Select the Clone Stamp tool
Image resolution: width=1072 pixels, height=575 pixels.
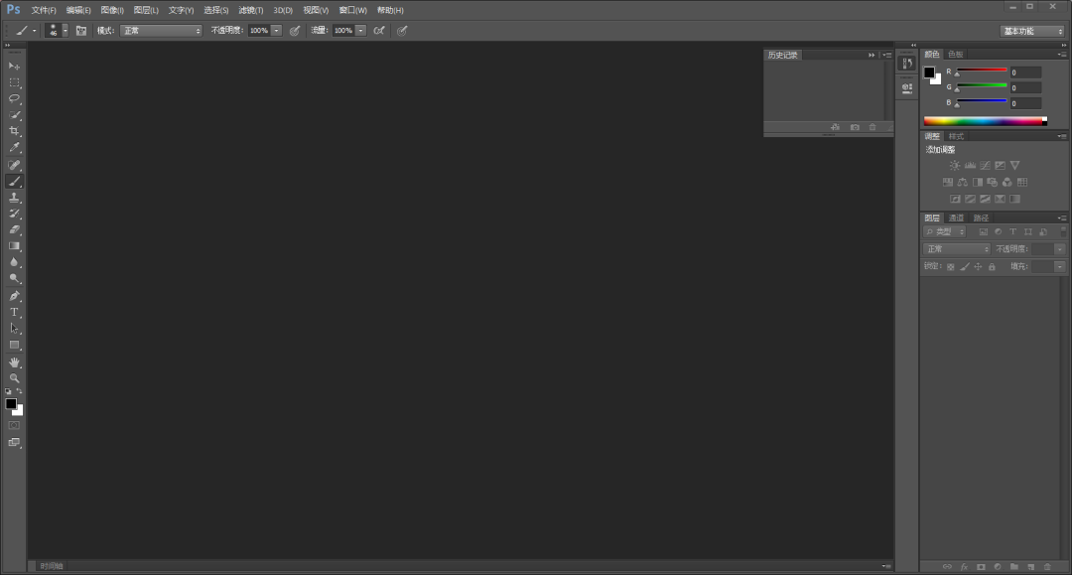pyautogui.click(x=14, y=198)
